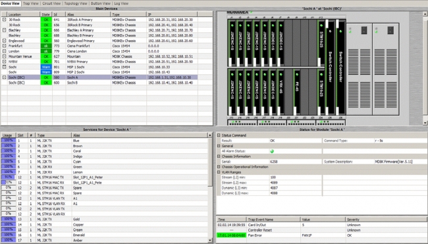Select the Indigo service row

pos(104,157)
